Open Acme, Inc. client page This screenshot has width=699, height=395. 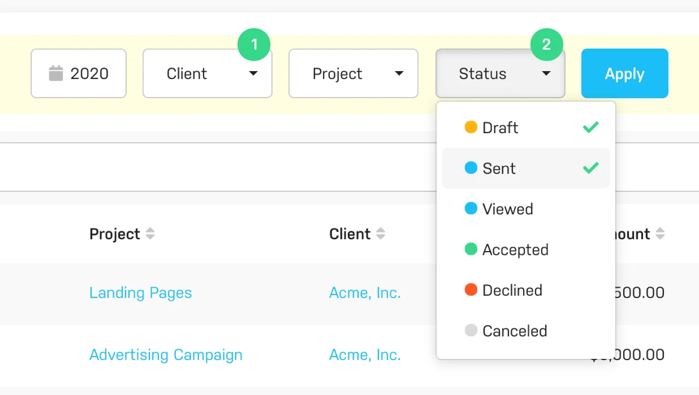pos(365,293)
